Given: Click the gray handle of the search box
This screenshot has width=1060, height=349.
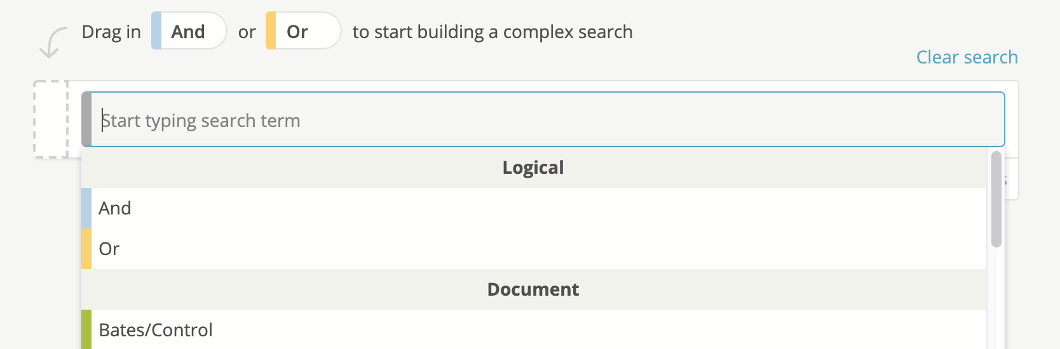Looking at the screenshot, I should tap(86, 120).
